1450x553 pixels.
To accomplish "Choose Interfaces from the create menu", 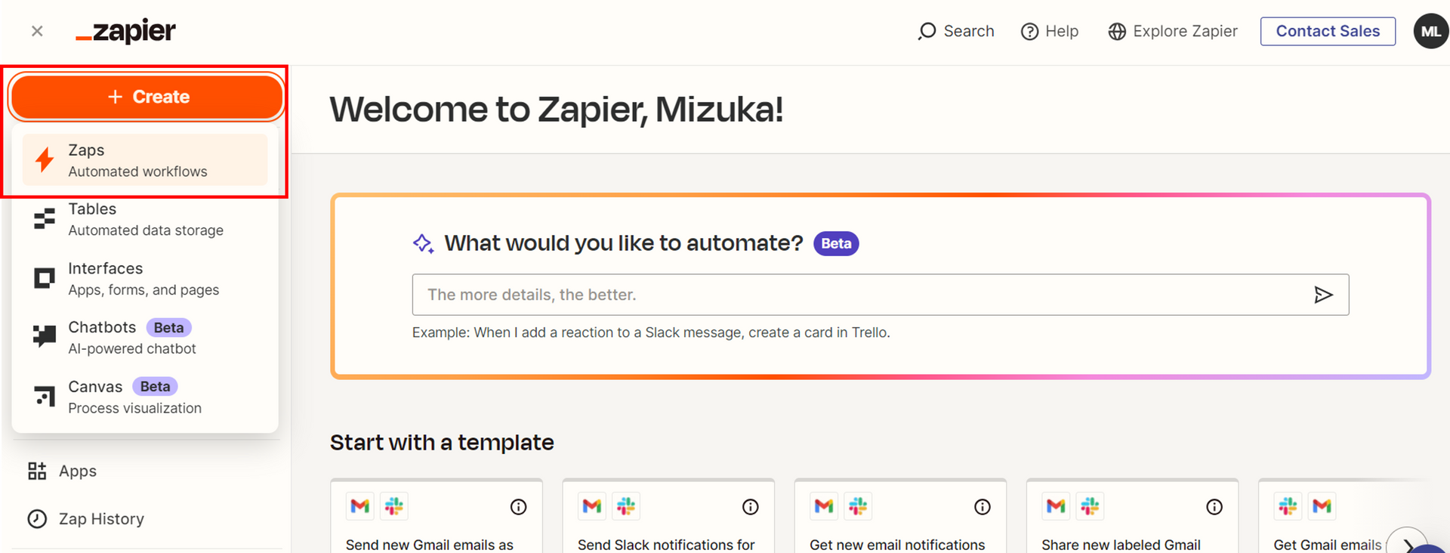I will point(145,279).
